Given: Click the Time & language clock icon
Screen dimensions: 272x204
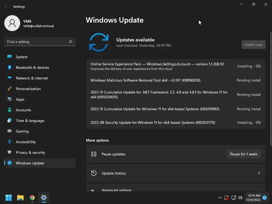Looking at the screenshot, I should (10, 120).
